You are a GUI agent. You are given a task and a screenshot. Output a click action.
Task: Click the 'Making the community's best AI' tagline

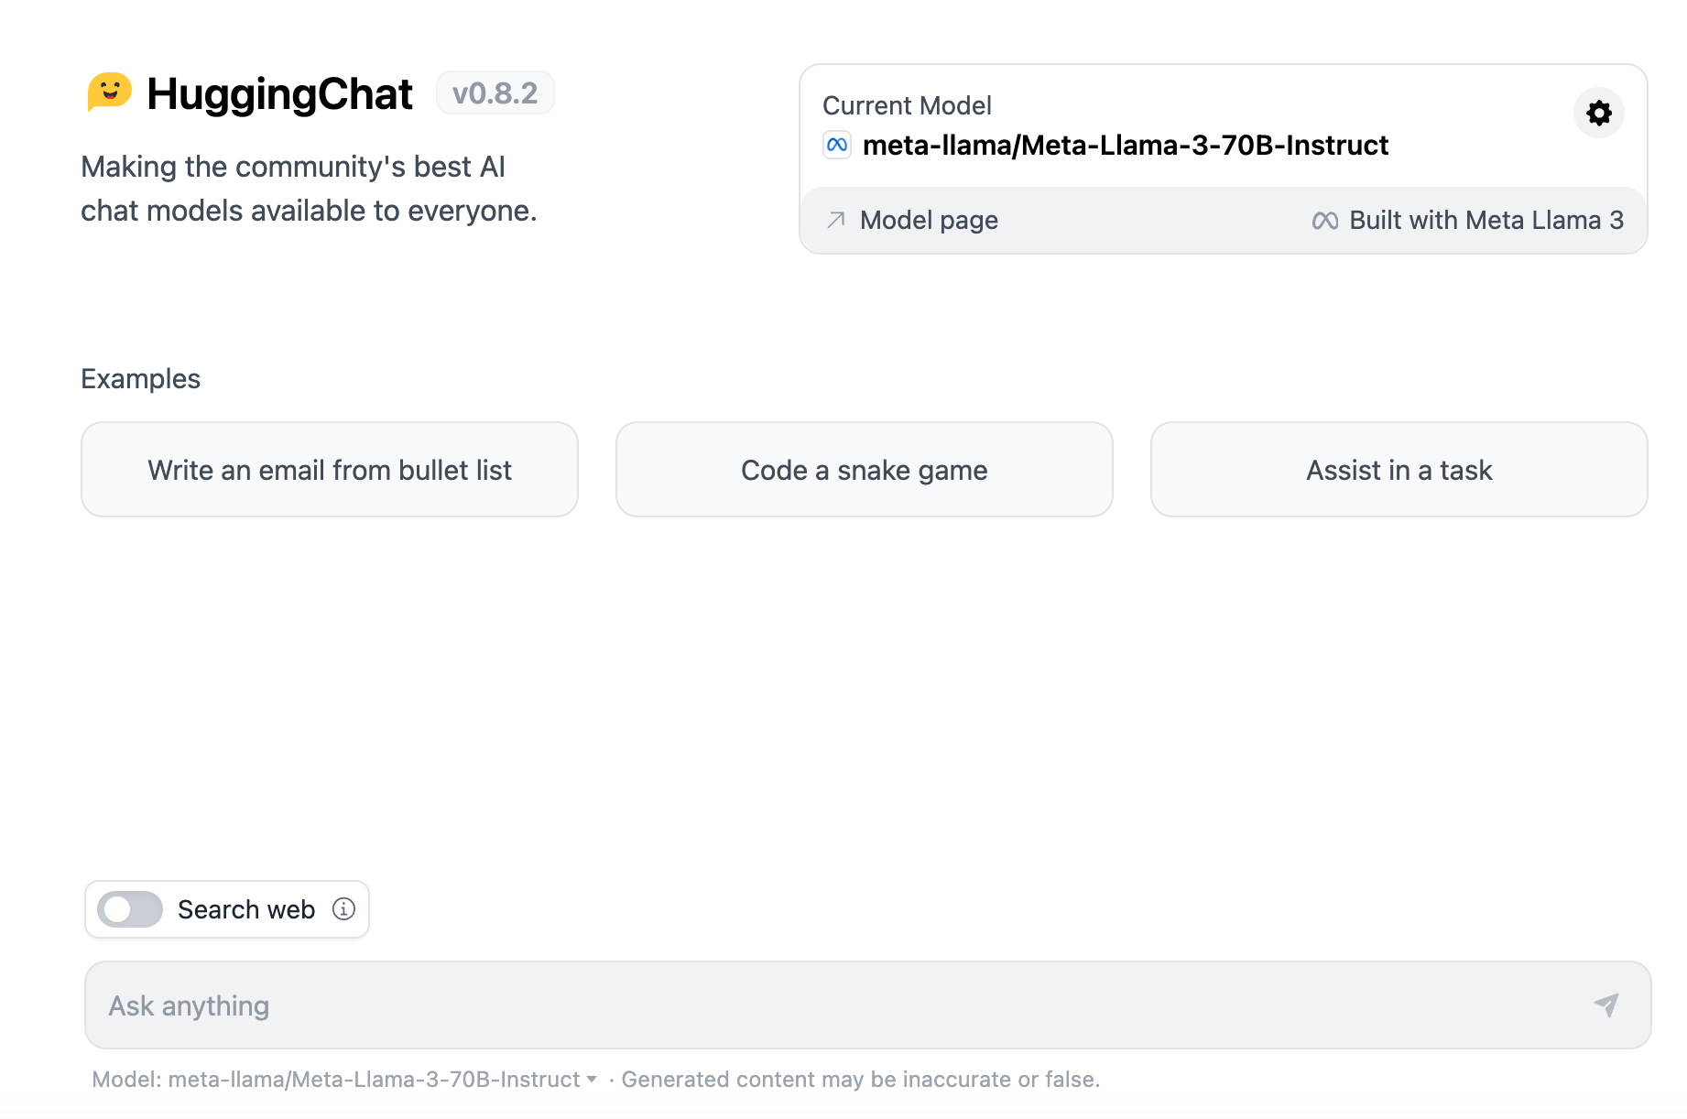(x=309, y=189)
